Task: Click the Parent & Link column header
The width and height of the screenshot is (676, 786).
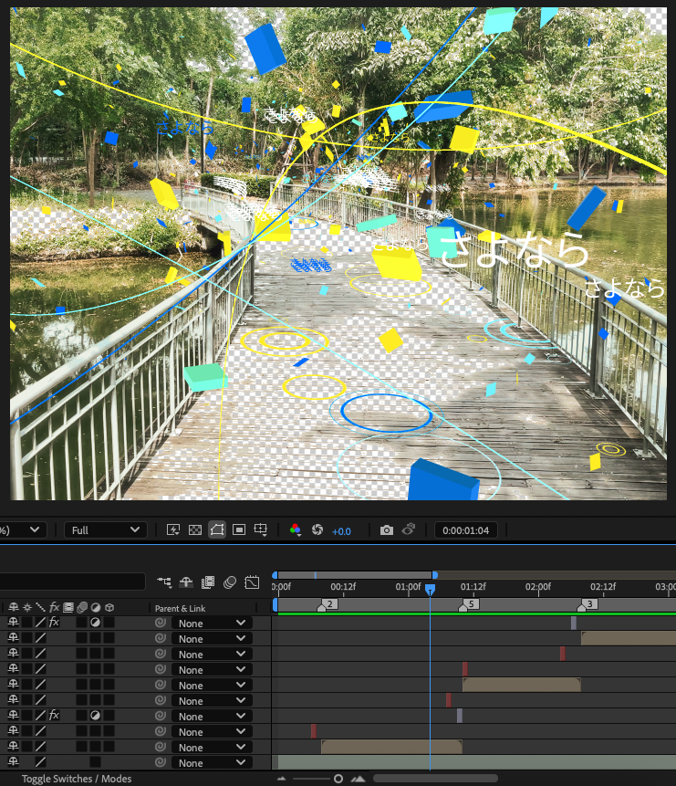Action: tap(180, 608)
